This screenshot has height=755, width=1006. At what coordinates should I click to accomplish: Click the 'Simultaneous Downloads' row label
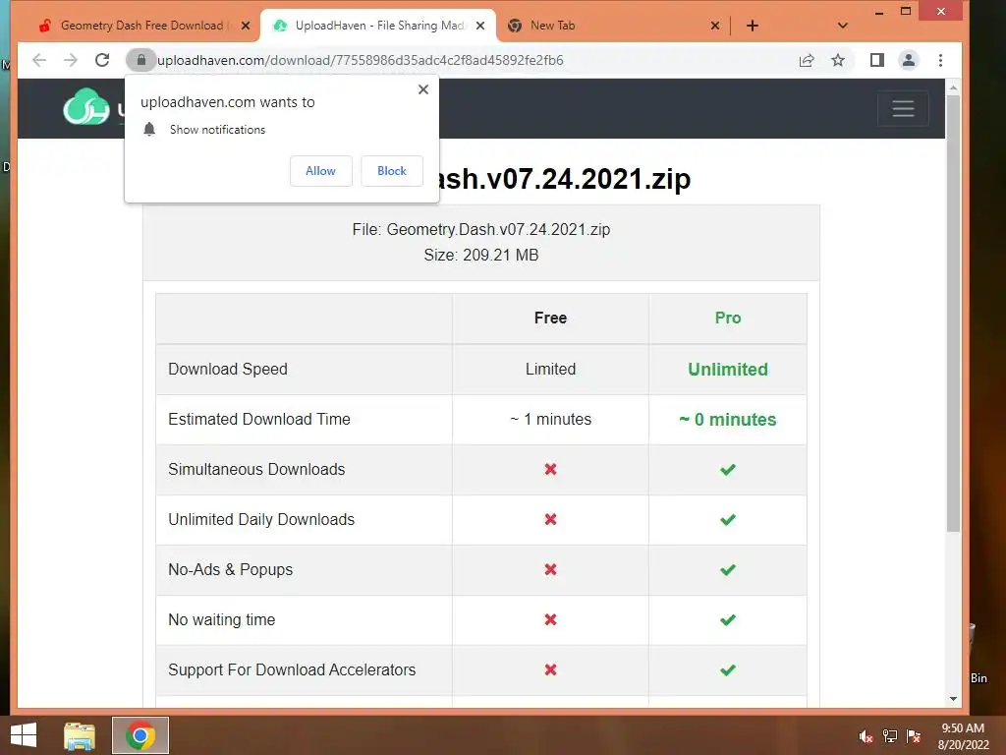click(256, 469)
